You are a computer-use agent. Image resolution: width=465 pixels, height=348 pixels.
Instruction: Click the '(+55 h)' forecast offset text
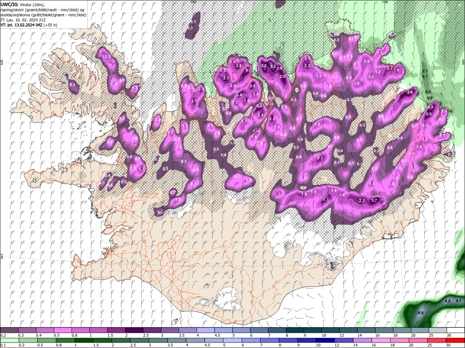[50, 25]
